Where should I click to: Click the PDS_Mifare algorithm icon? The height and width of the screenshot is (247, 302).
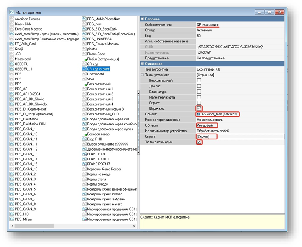coord(12,219)
